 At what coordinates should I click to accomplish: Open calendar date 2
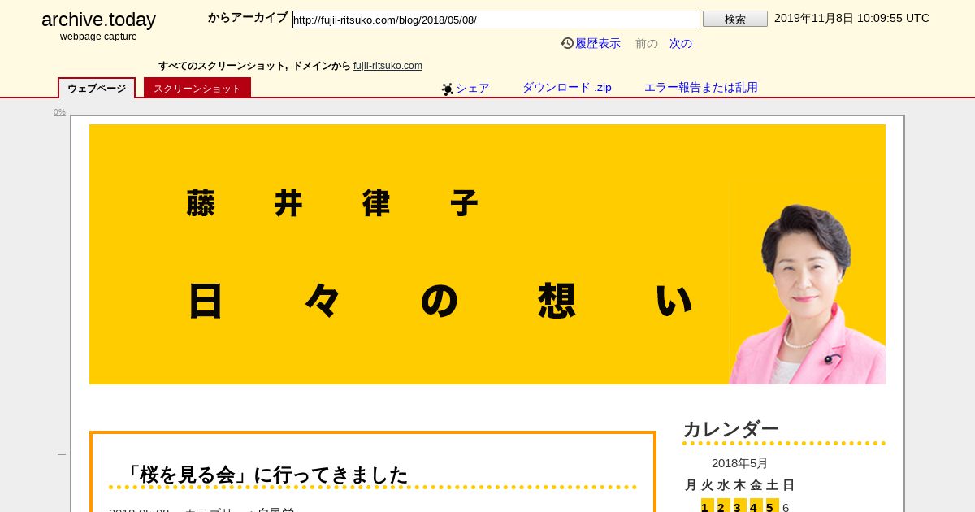click(723, 506)
